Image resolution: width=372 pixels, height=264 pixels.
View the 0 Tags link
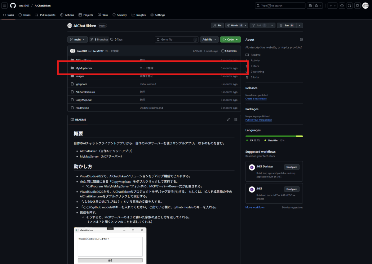[x=117, y=40]
